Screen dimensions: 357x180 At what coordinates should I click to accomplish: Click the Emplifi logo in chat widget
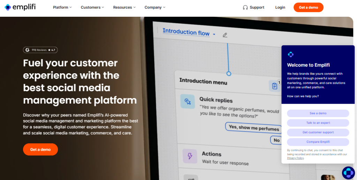[290, 54]
